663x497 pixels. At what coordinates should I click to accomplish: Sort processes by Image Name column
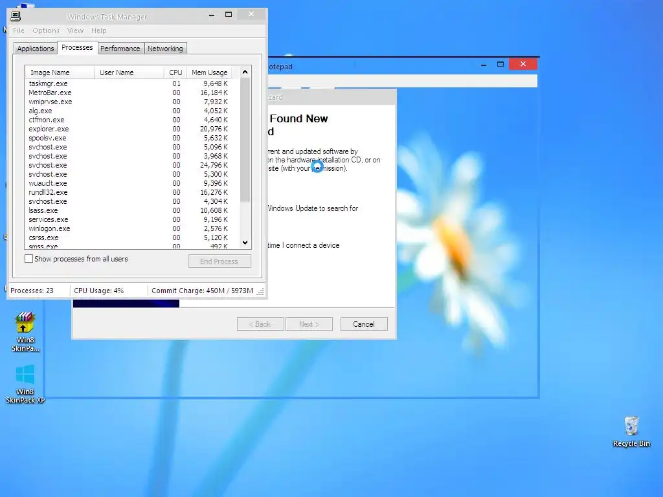click(60, 72)
